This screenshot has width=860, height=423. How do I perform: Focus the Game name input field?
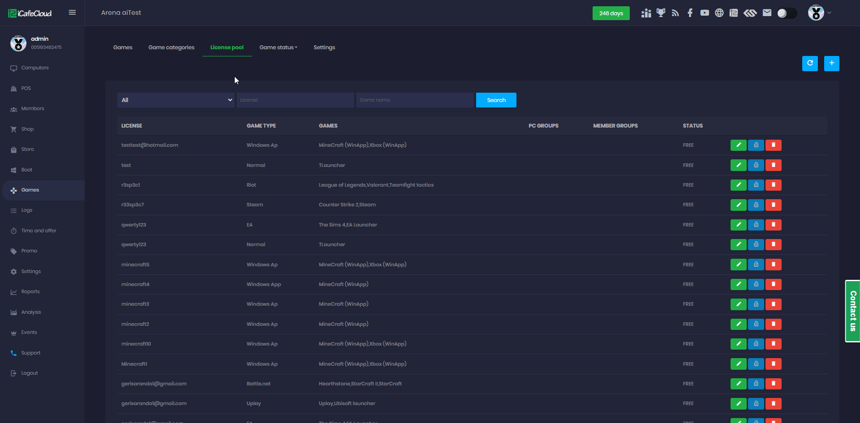pos(415,100)
